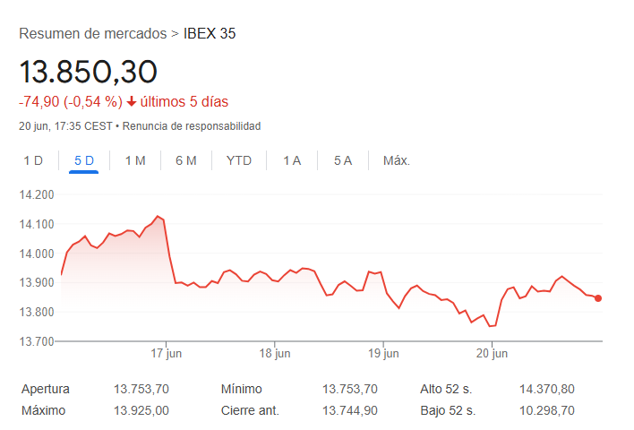634x430 pixels.
Task: Show the 1 M chart range
Action: point(135,160)
